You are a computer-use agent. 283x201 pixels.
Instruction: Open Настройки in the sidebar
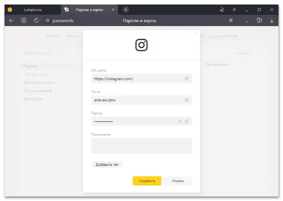tap(33, 99)
